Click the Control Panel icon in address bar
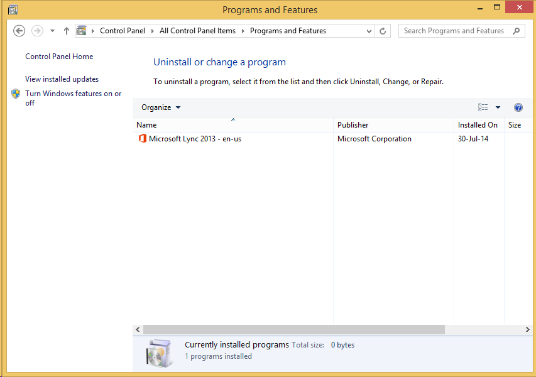Image resolution: width=536 pixels, height=377 pixels. click(81, 31)
